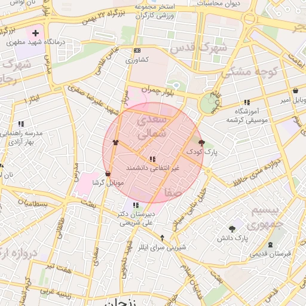
Task: Click the school icon for مدرسه راهنمایی بهار آزادی
Action: 21,124
